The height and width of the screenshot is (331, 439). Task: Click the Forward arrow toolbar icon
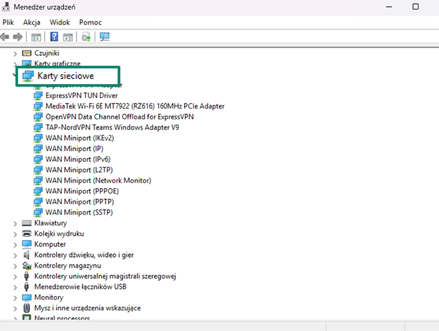click(18, 37)
